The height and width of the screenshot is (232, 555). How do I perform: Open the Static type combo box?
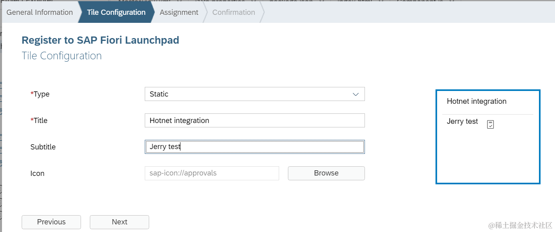[249, 94]
